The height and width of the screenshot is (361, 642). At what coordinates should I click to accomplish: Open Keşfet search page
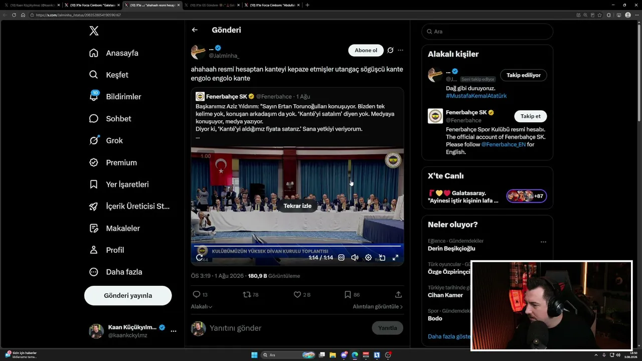(x=109, y=75)
